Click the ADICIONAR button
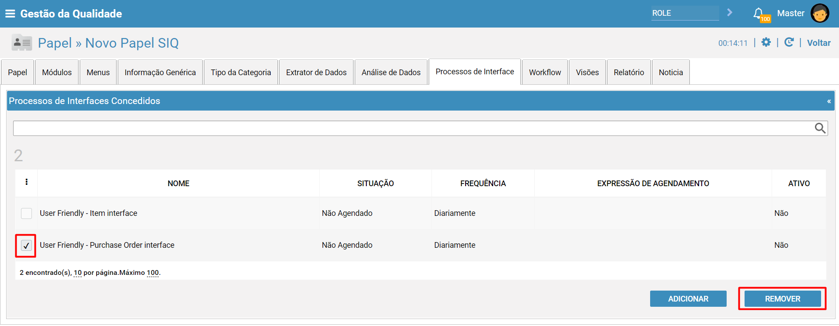The width and height of the screenshot is (839, 326). pos(688,299)
